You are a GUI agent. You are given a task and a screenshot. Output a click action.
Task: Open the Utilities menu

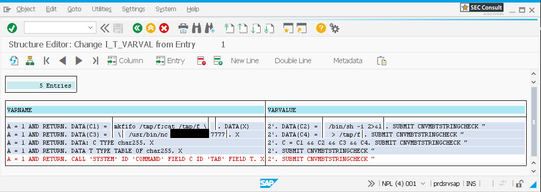pos(101,9)
